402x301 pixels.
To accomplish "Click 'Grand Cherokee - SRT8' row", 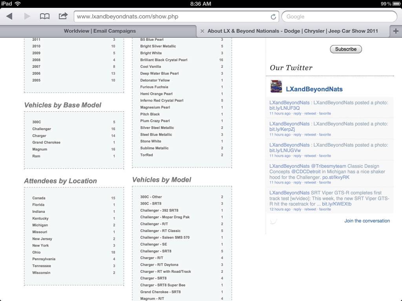I will 182,292.
